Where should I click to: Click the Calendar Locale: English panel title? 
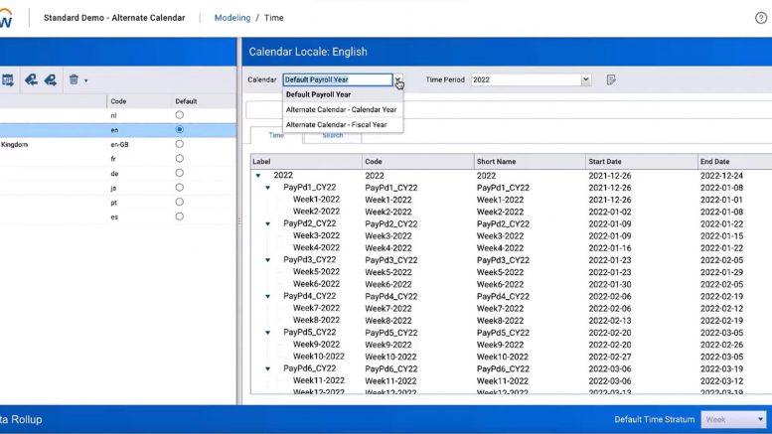pos(308,52)
